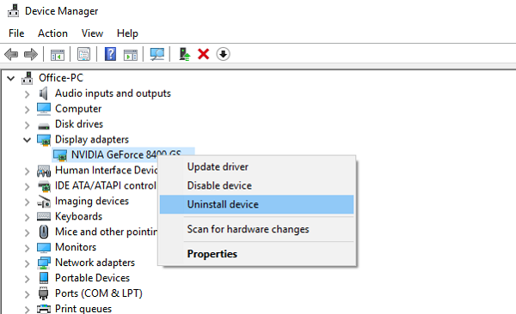
Task: Expand the Portable Devices chevron
Action: (x=27, y=279)
